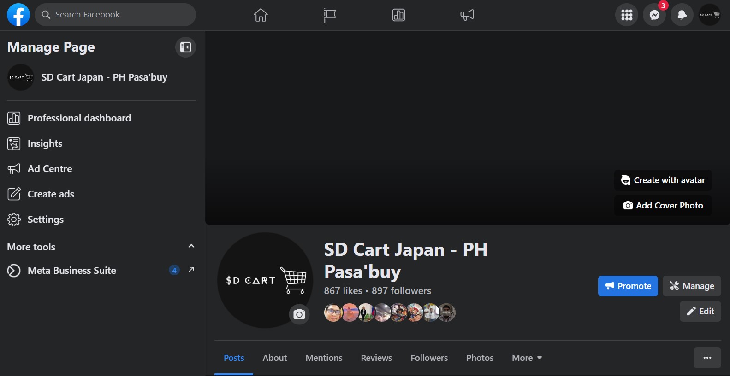Click the blue 4 badge

coord(174,270)
